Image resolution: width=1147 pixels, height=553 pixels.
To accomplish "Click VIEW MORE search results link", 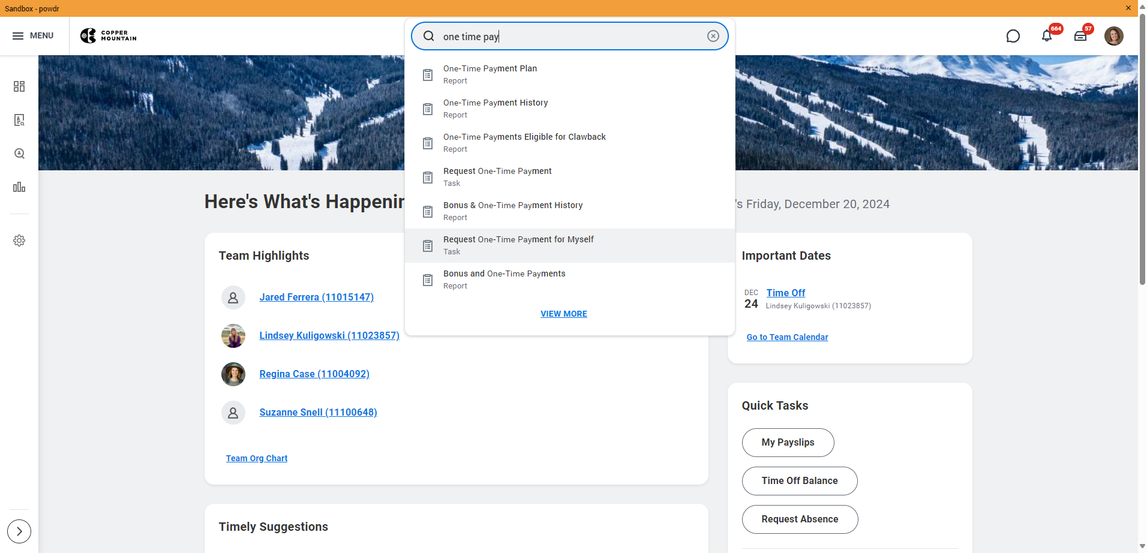I will click(x=564, y=314).
